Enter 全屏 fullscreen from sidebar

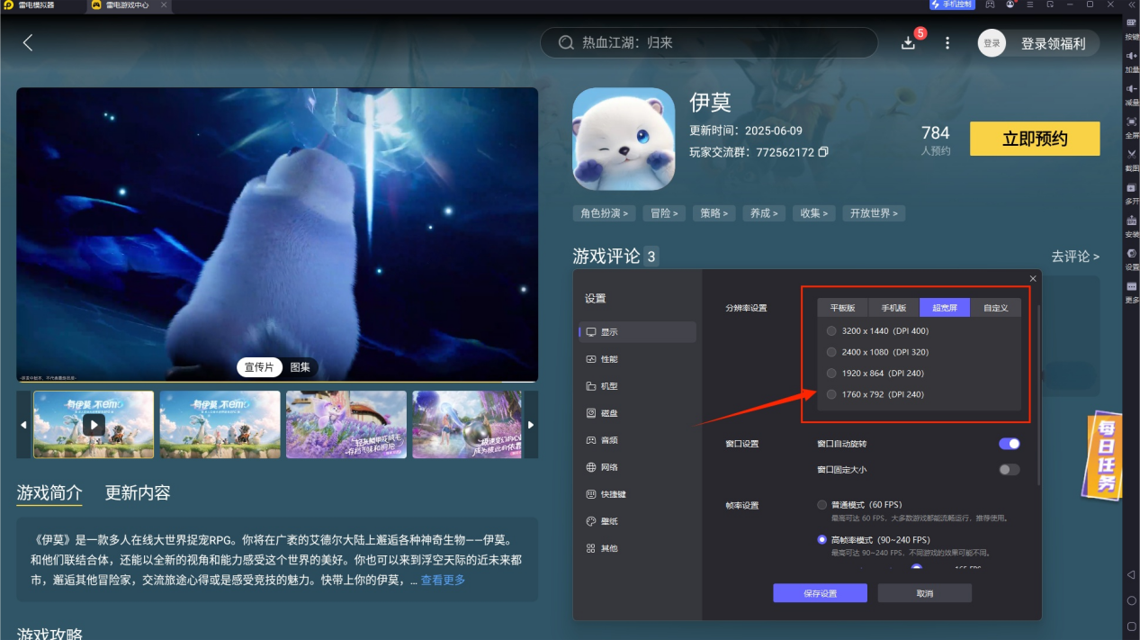tap(1131, 126)
